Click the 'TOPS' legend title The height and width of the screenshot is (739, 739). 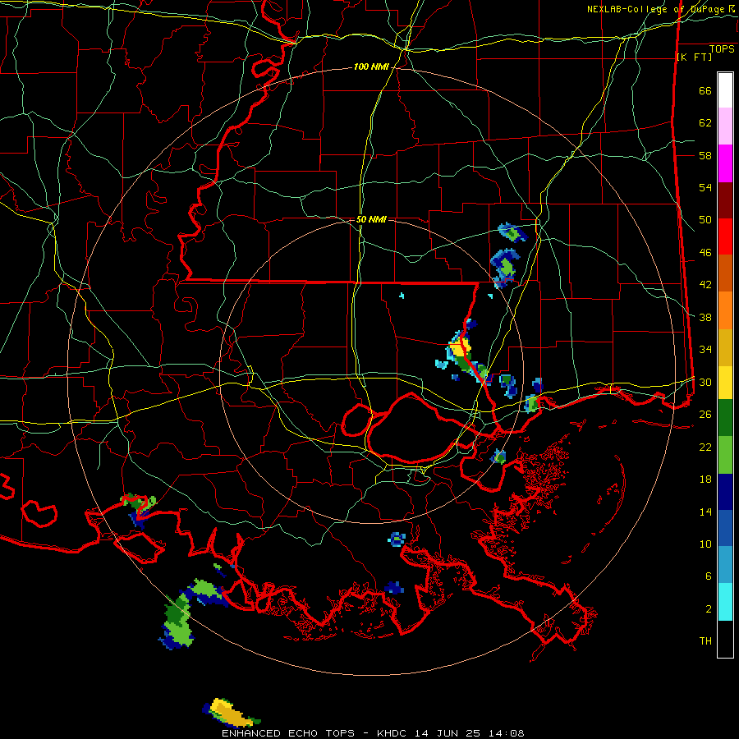tap(722, 49)
